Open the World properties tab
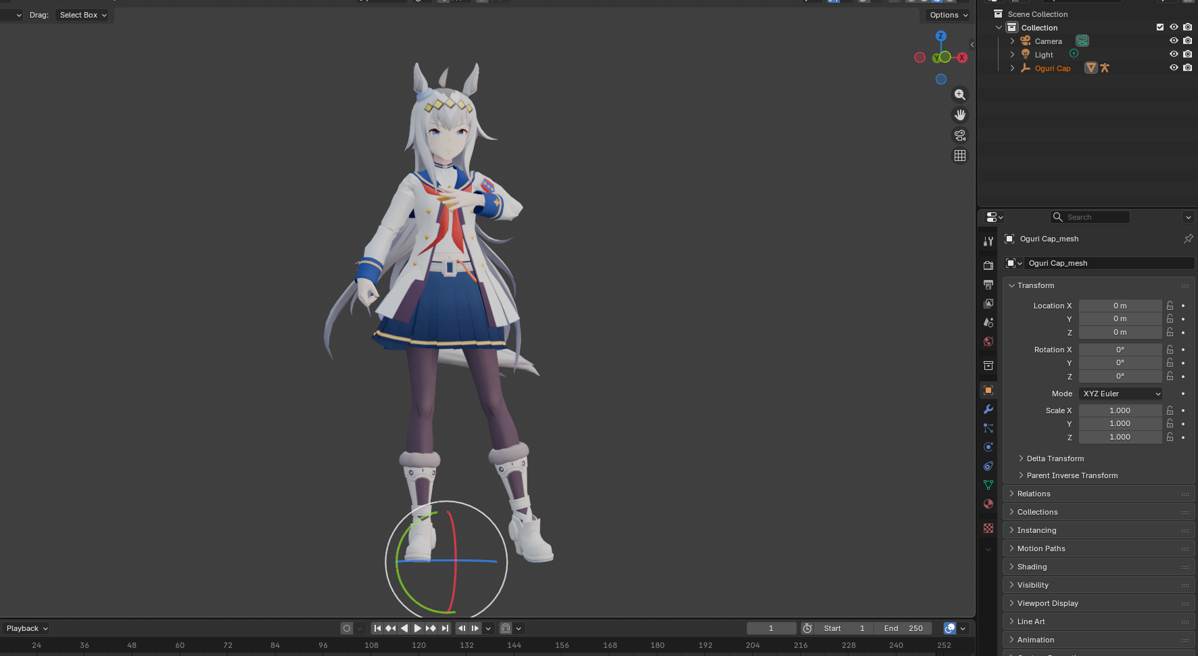Viewport: 1198px width, 656px height. (988, 342)
